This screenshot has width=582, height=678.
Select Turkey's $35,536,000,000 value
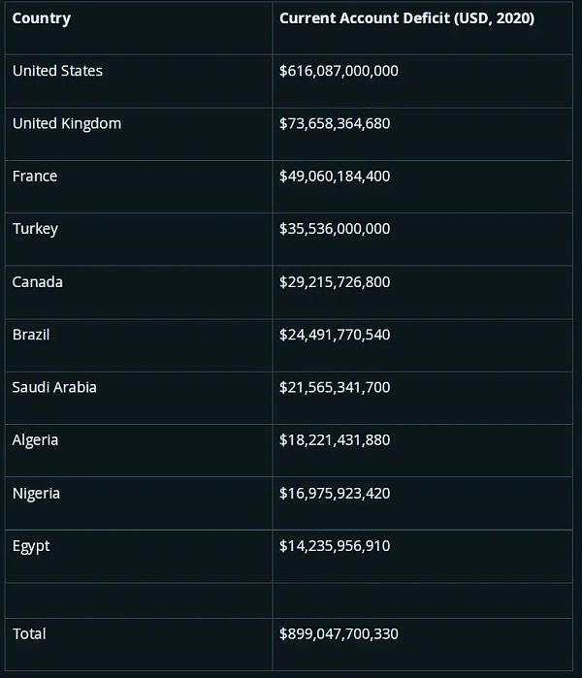point(335,229)
